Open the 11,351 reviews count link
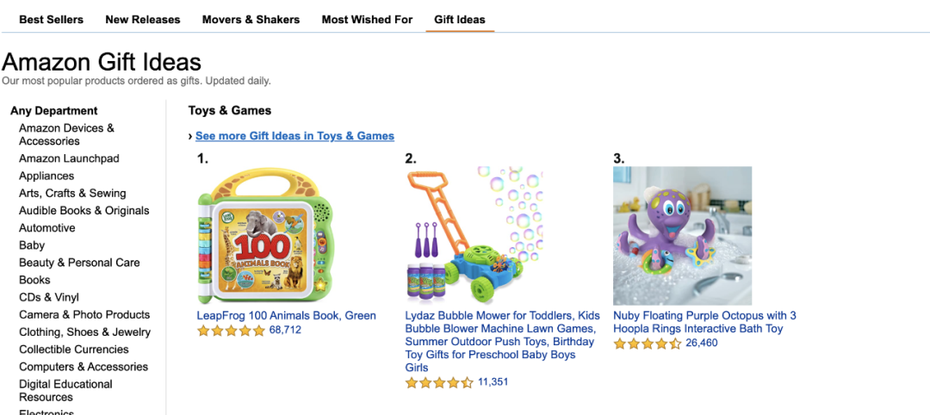Viewport: 930px width, 415px height. pos(493,382)
